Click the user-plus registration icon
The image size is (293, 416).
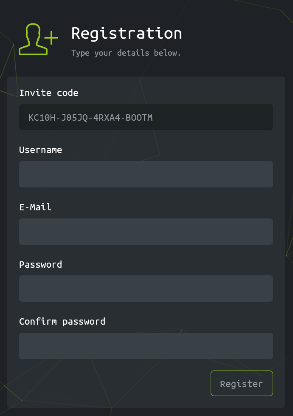38,39
